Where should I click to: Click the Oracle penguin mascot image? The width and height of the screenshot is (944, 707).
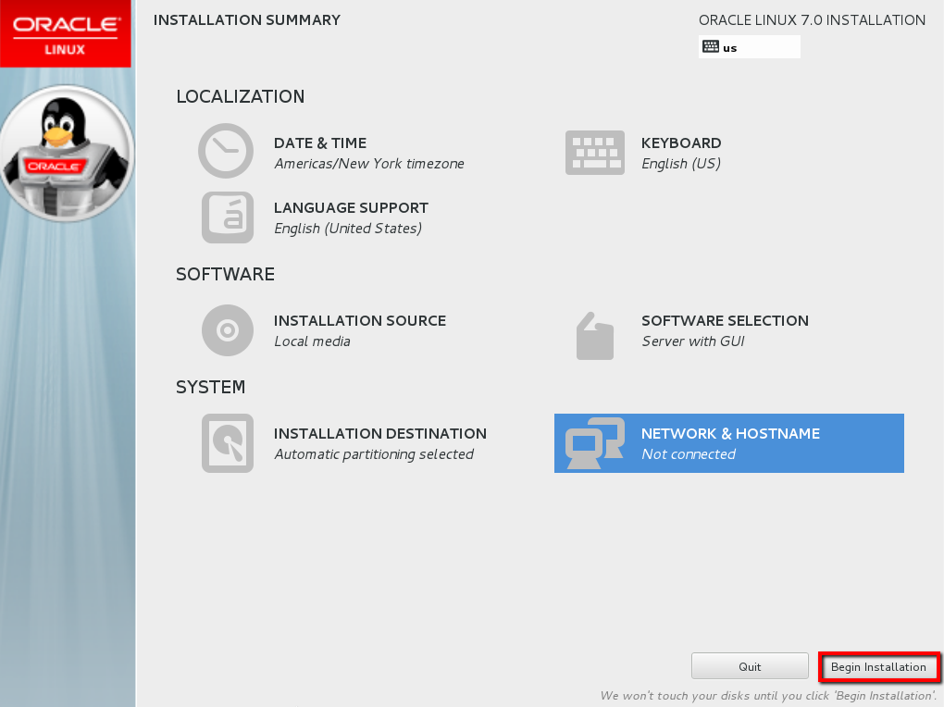67,153
